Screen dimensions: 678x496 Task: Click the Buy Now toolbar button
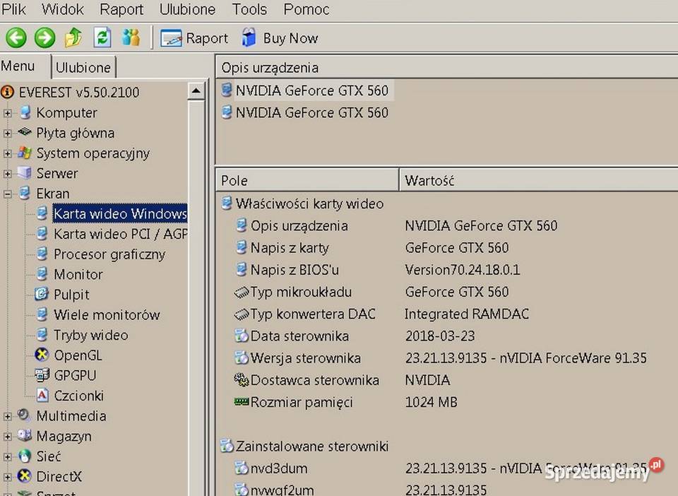click(280, 38)
